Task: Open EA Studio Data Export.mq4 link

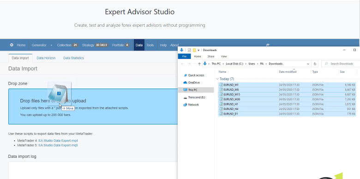Action: point(58,140)
